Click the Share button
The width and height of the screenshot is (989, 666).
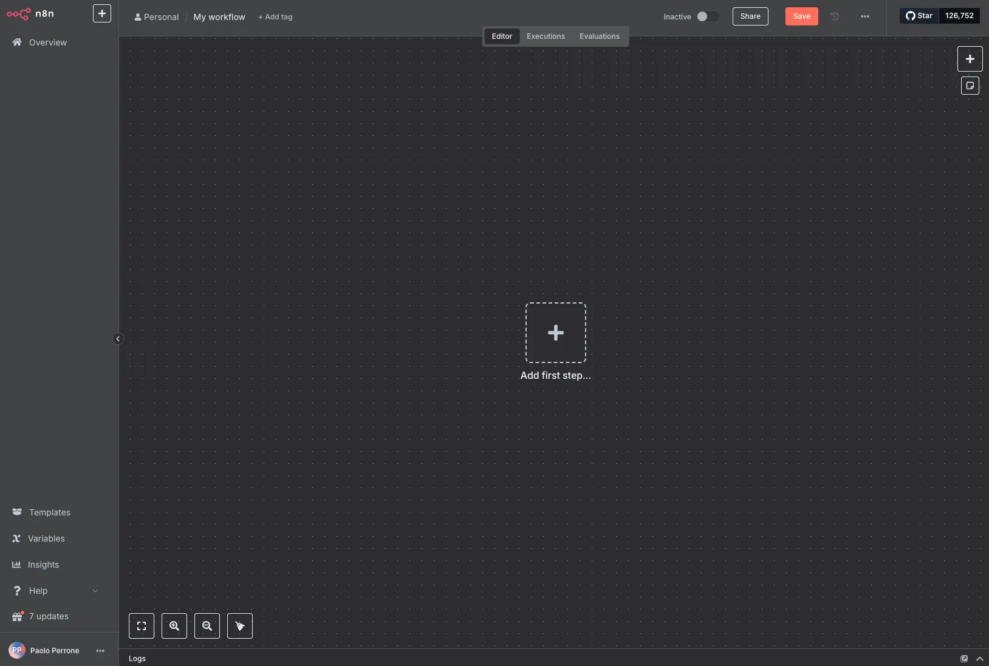tap(750, 16)
